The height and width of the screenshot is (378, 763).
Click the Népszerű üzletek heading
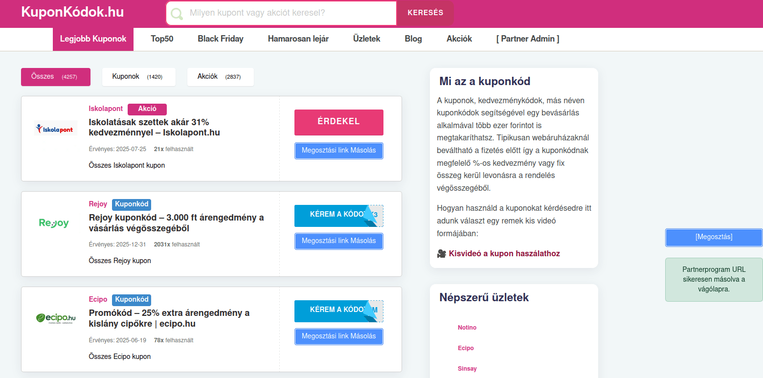[x=484, y=297]
